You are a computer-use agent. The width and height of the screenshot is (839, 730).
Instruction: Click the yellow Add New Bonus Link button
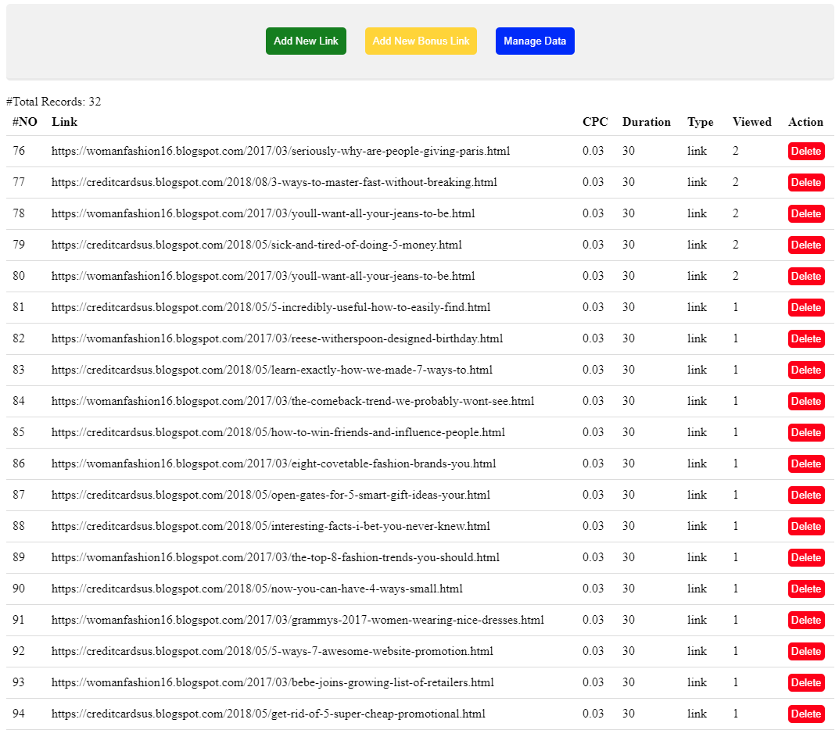coord(421,41)
